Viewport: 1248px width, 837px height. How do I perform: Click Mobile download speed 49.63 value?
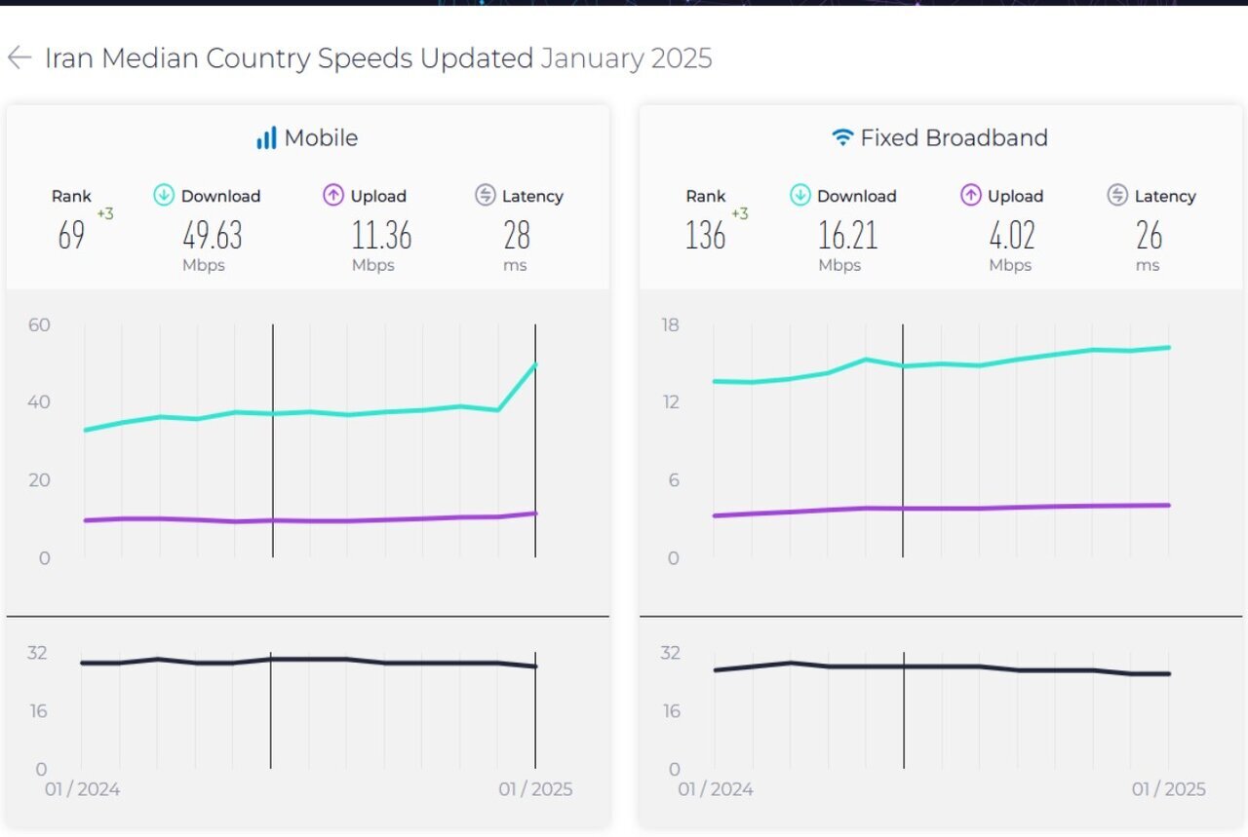(212, 236)
